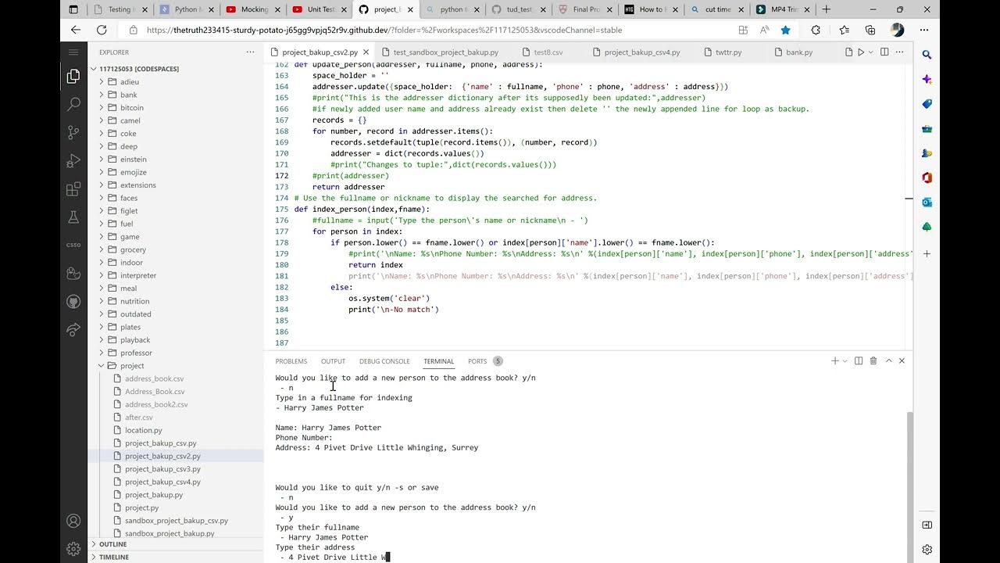This screenshot has width=1000, height=563.
Task: Open the hamburger application menu
Action: 73,52
